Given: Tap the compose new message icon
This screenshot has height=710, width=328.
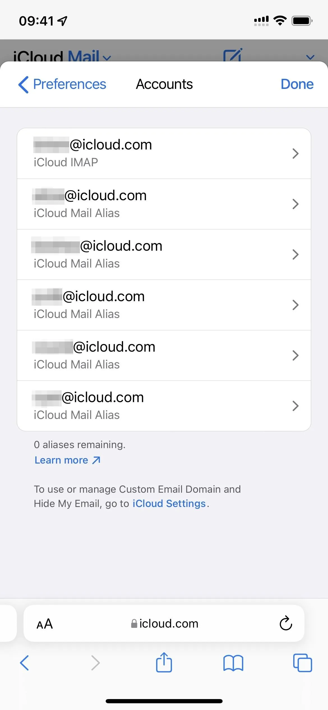Looking at the screenshot, I should click(x=232, y=55).
